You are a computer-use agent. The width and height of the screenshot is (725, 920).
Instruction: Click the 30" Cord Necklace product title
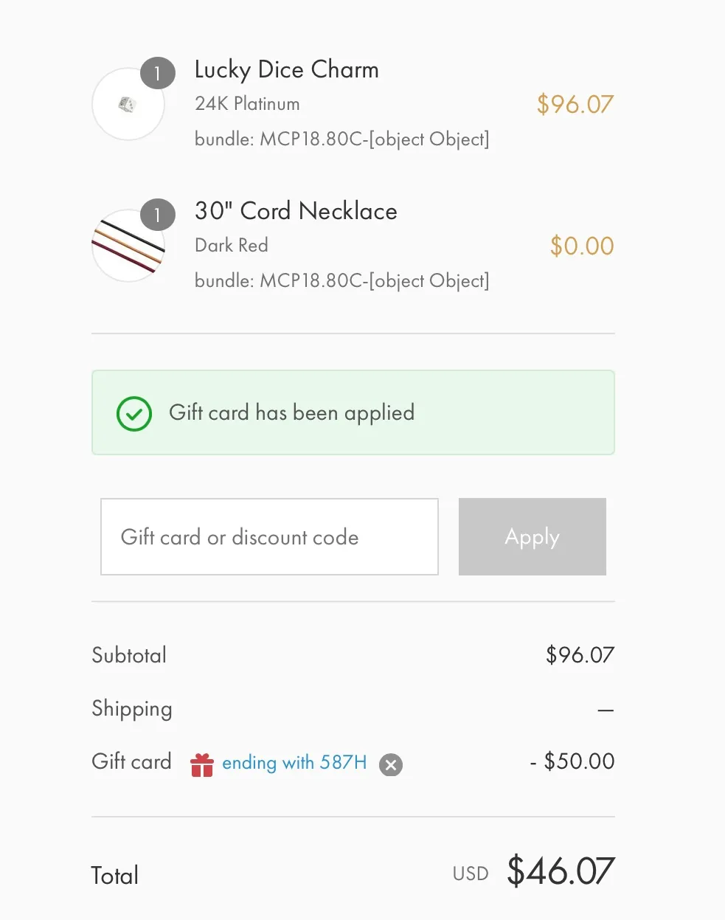tap(296, 211)
